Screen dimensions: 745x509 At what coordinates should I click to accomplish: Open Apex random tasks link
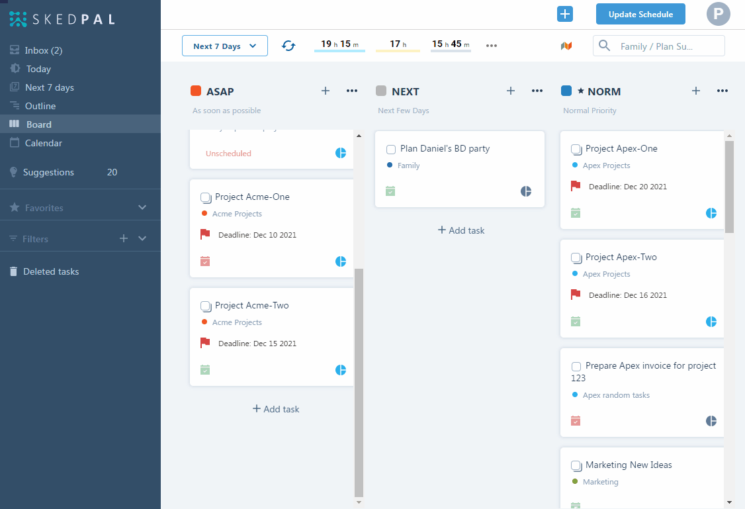tap(616, 395)
